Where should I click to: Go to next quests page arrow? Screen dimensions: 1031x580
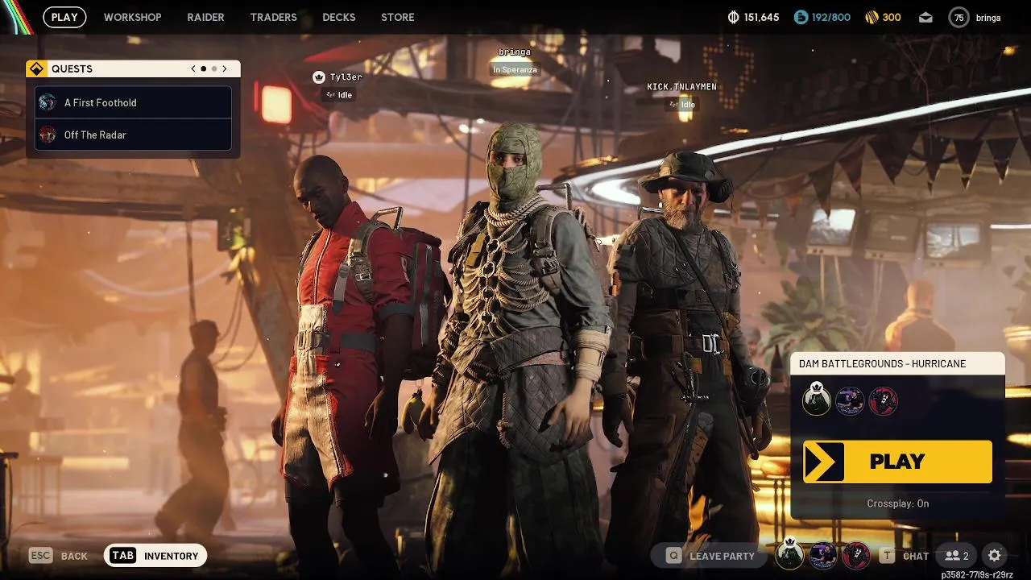(x=225, y=68)
